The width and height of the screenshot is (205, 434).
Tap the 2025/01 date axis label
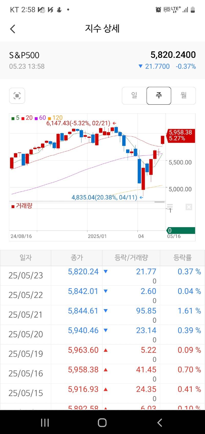[x=97, y=236]
